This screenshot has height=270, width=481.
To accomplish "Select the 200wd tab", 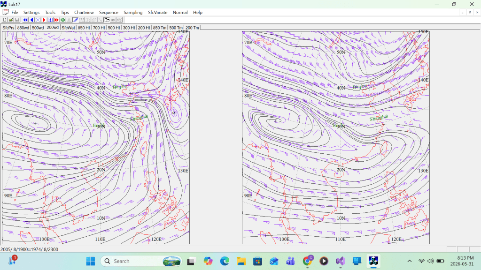I will (53, 27).
